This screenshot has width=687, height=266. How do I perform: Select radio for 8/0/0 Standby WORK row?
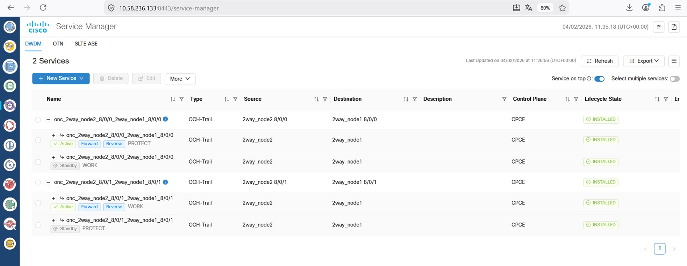click(x=38, y=162)
